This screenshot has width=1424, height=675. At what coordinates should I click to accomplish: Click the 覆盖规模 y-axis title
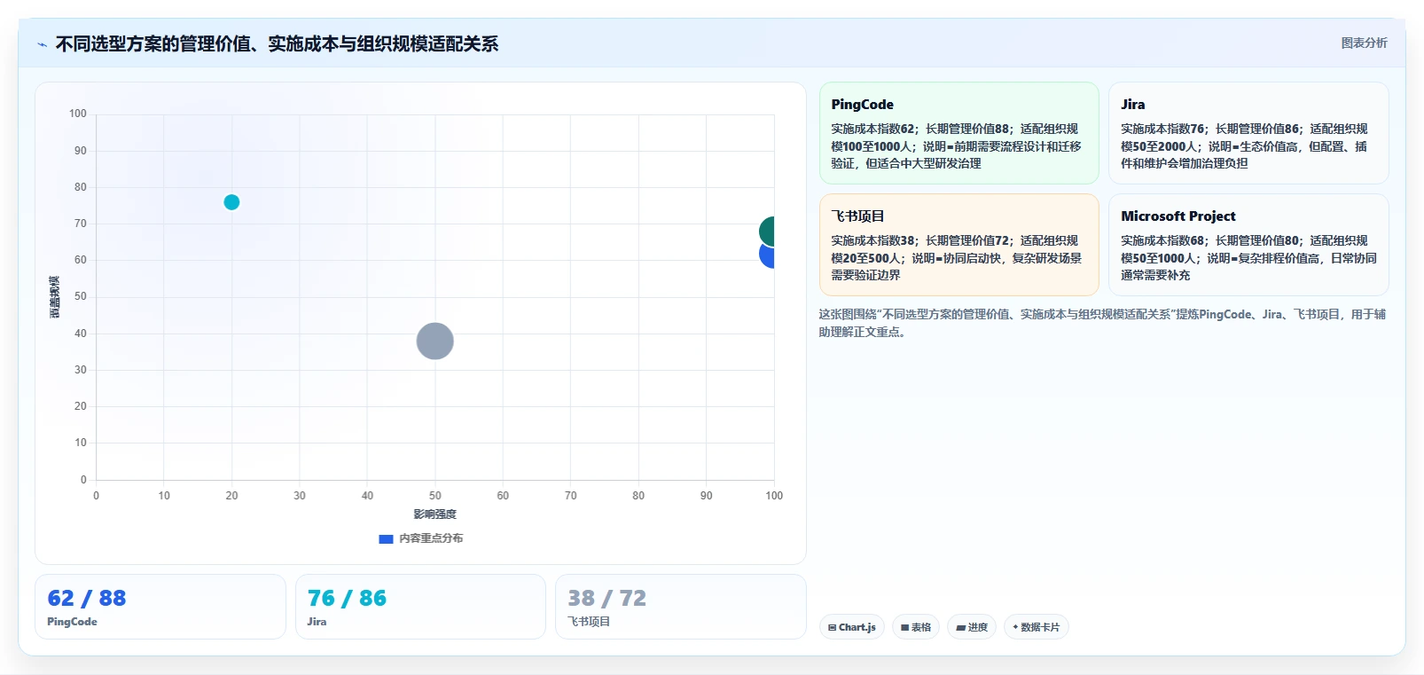[54, 297]
